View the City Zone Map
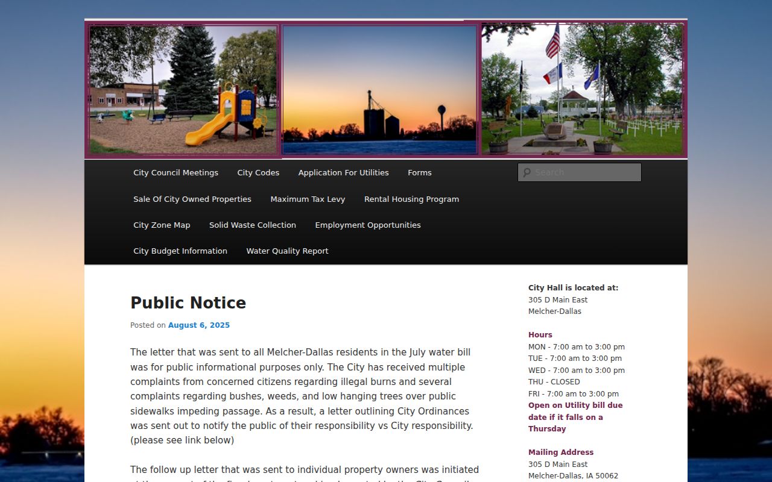This screenshot has width=772, height=482. (x=162, y=225)
